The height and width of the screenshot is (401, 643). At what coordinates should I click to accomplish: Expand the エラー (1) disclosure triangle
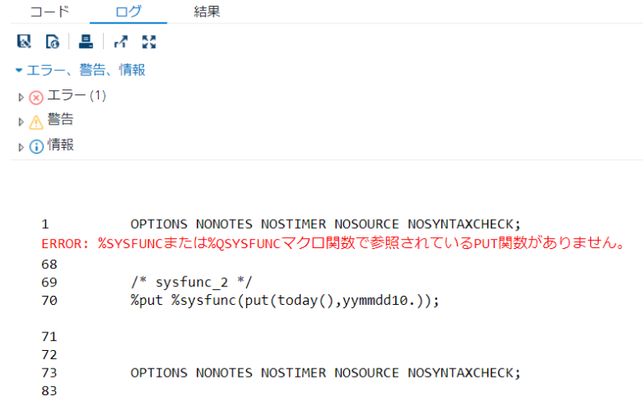(x=22, y=97)
